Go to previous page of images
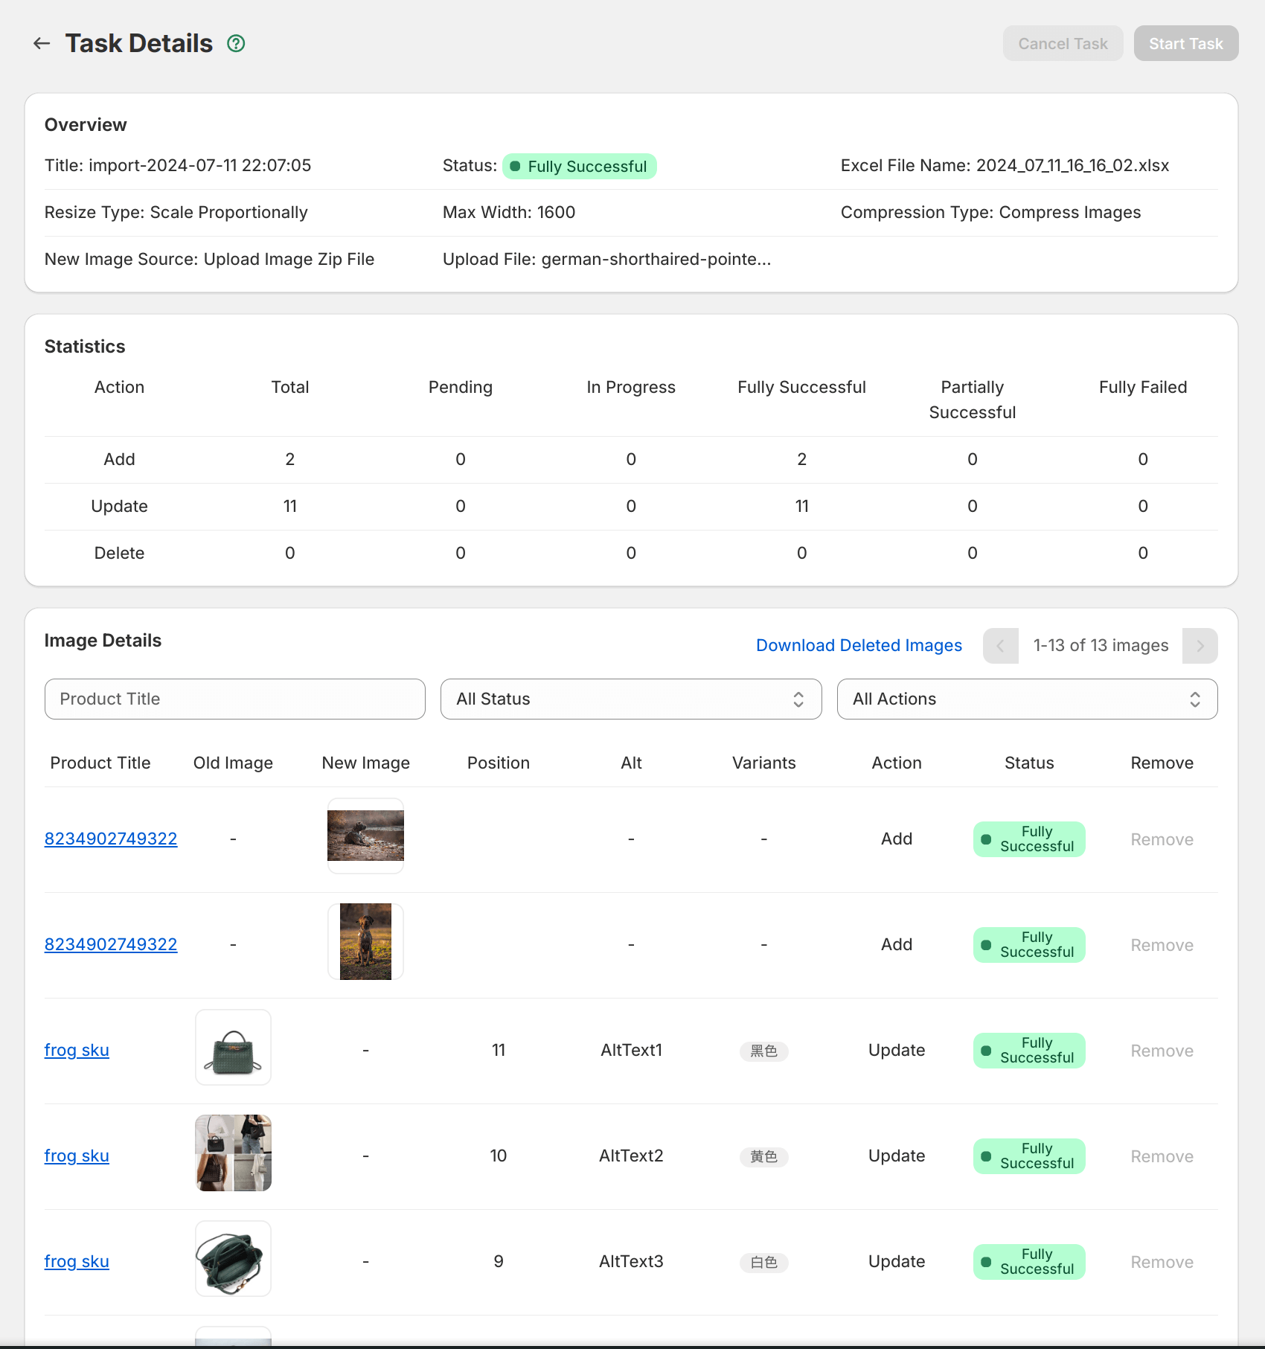Image resolution: width=1265 pixels, height=1349 pixels. coord(1000,646)
